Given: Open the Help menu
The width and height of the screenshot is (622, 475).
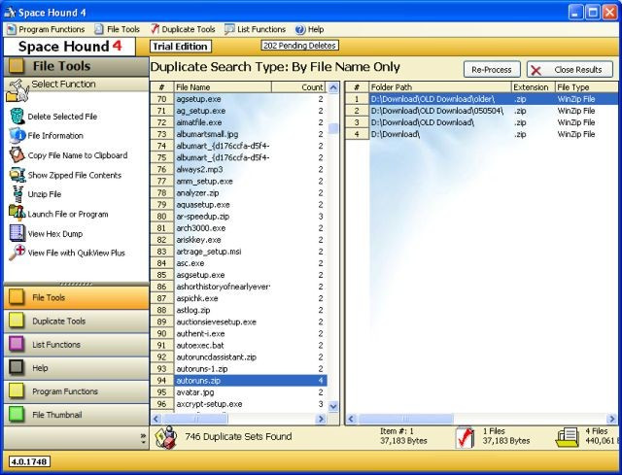Looking at the screenshot, I should coord(310,29).
